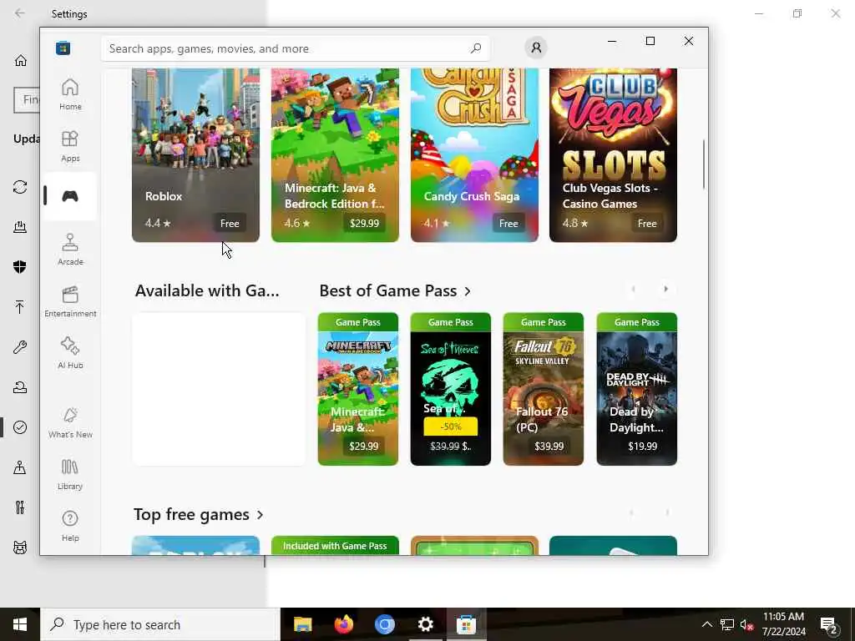This screenshot has height=641, width=855.
Task: Click previous arrow in Best of Game Pass carousel
Action: [x=633, y=289]
